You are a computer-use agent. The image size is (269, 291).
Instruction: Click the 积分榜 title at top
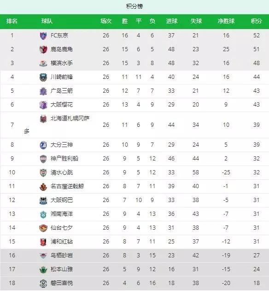(134, 6)
